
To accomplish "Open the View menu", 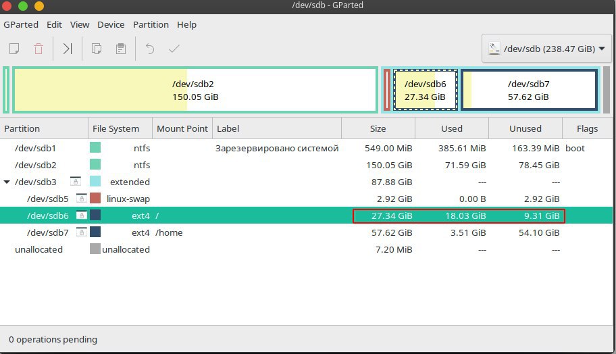I will [x=80, y=25].
